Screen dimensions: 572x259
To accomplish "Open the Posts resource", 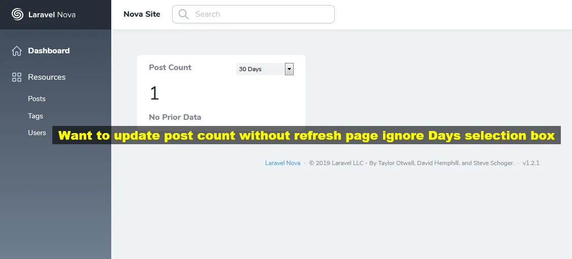I will point(37,99).
